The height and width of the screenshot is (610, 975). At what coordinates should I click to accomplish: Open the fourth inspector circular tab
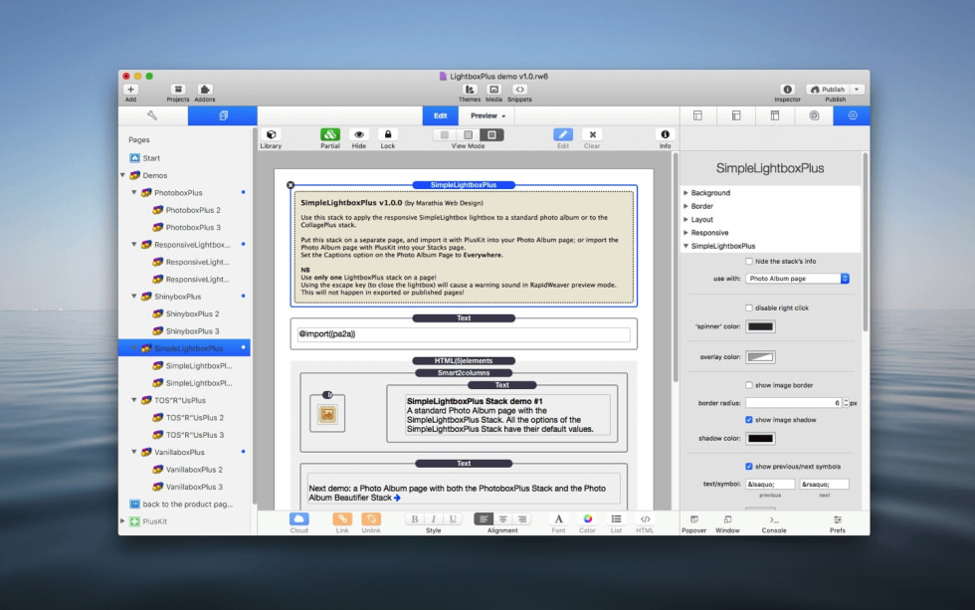pos(814,115)
